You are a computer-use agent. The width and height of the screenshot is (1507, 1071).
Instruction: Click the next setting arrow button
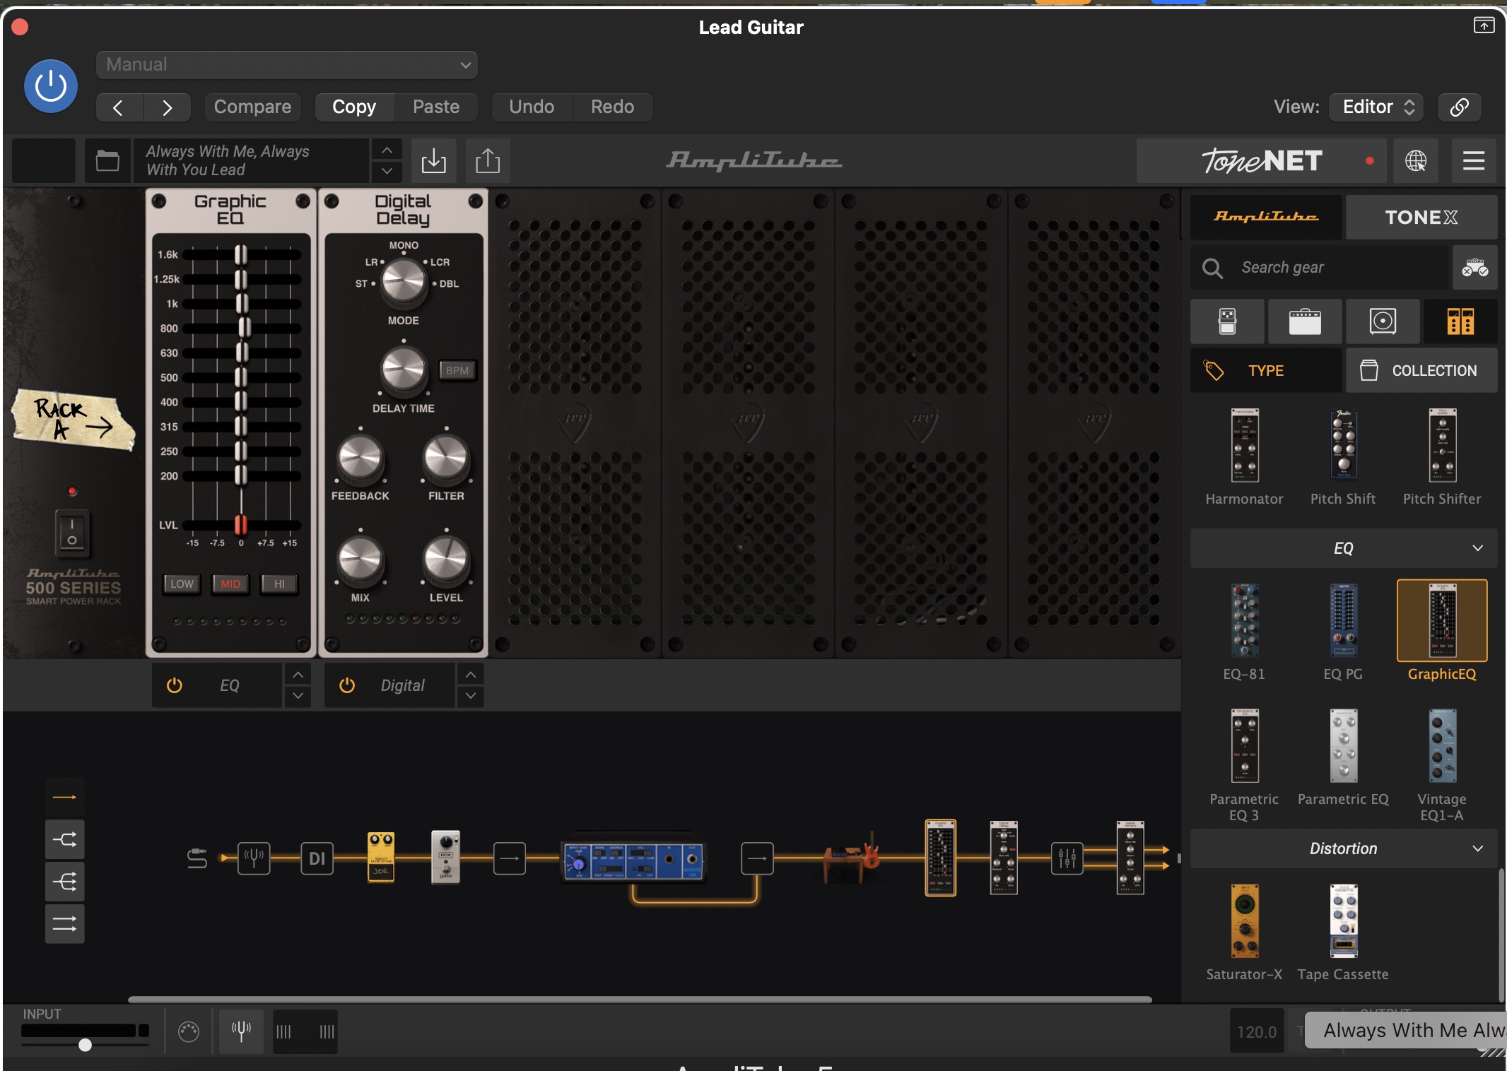167,107
